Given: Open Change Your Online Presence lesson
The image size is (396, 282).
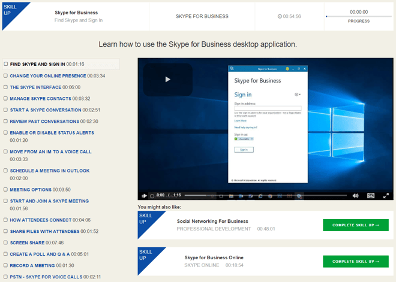Looking at the screenshot, I should tap(48, 76).
